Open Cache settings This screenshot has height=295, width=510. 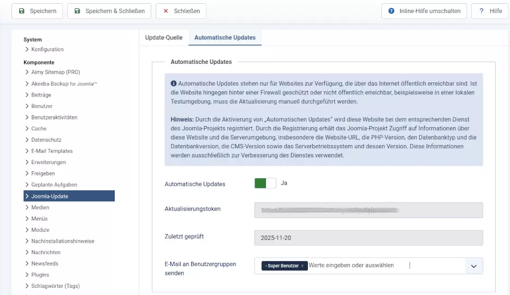tap(39, 128)
